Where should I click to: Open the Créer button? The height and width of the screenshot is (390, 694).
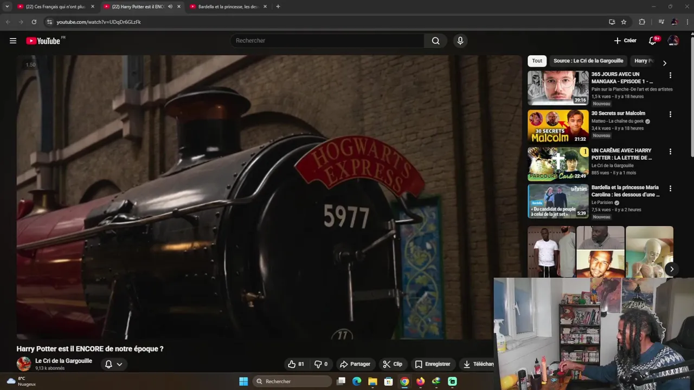click(x=625, y=41)
